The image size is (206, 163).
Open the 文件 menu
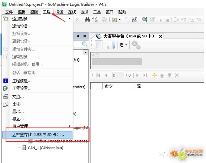9,12
